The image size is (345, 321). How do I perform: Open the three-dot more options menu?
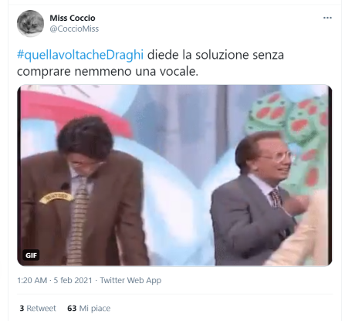click(327, 18)
